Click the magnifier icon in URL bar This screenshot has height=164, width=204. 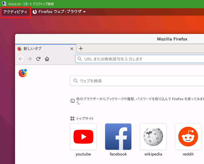pyautogui.click(x=80, y=59)
